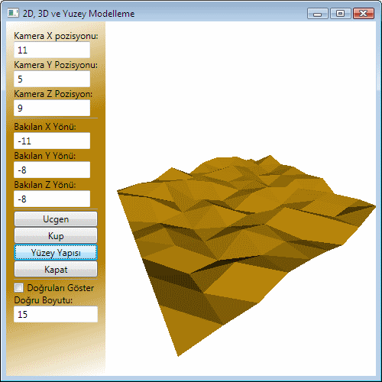Maximize the application window

341,14
